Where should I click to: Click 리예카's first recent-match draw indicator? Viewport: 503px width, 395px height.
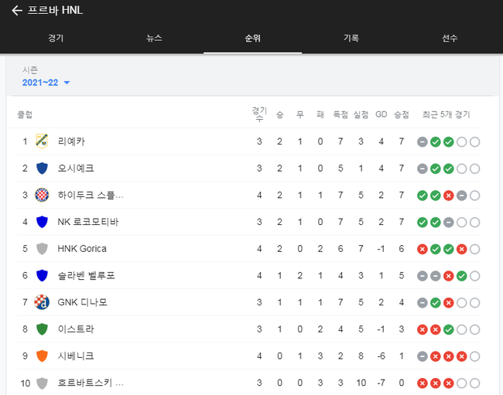tap(423, 142)
